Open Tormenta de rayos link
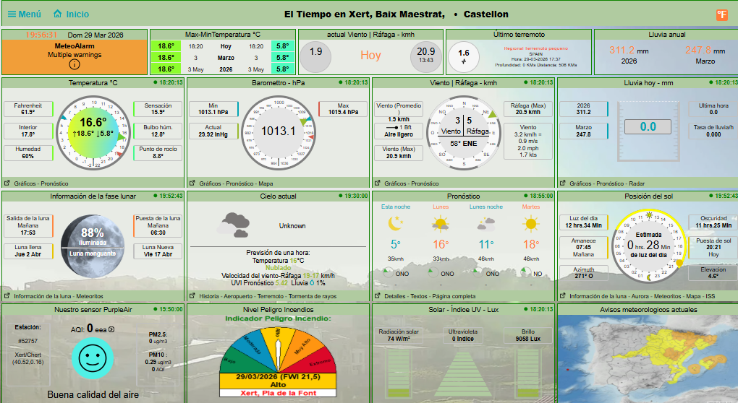738x403 pixels. pyautogui.click(x=314, y=296)
